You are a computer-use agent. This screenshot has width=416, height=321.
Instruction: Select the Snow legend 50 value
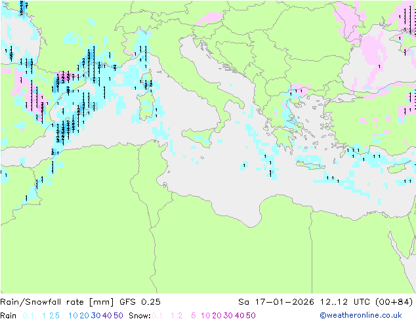pyautogui.click(x=251, y=316)
